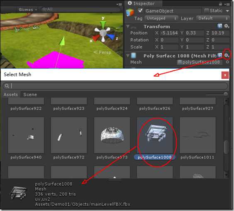
Task: Click the Select Mesh search field
Action: 115,86
